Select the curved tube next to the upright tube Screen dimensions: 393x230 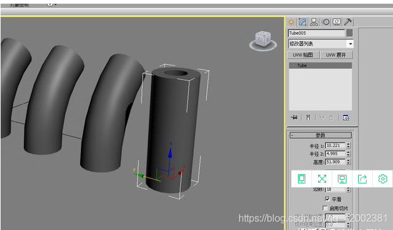[x=108, y=113]
